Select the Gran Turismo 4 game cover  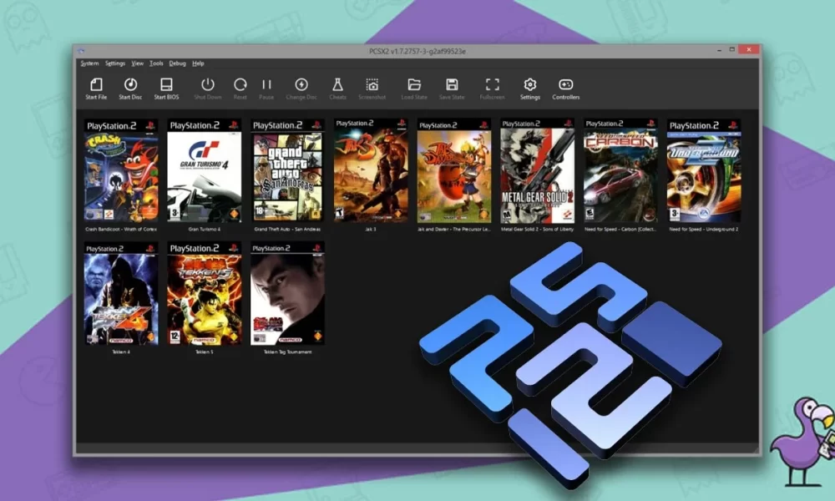click(x=204, y=171)
